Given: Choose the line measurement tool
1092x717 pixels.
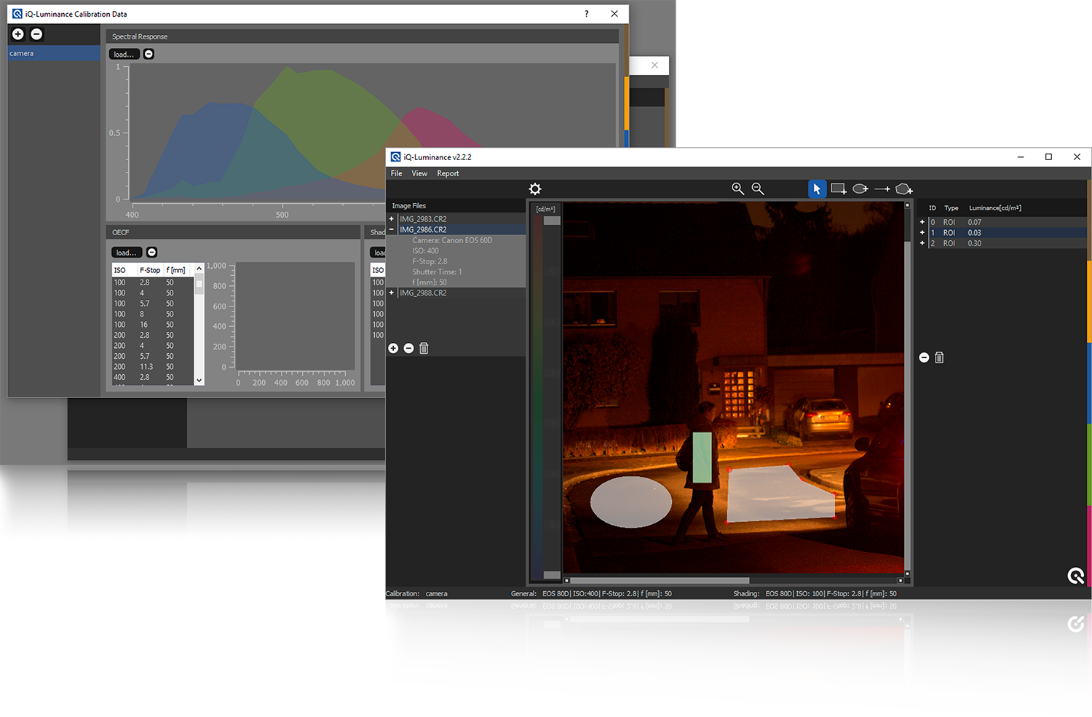Looking at the screenshot, I should click(882, 189).
